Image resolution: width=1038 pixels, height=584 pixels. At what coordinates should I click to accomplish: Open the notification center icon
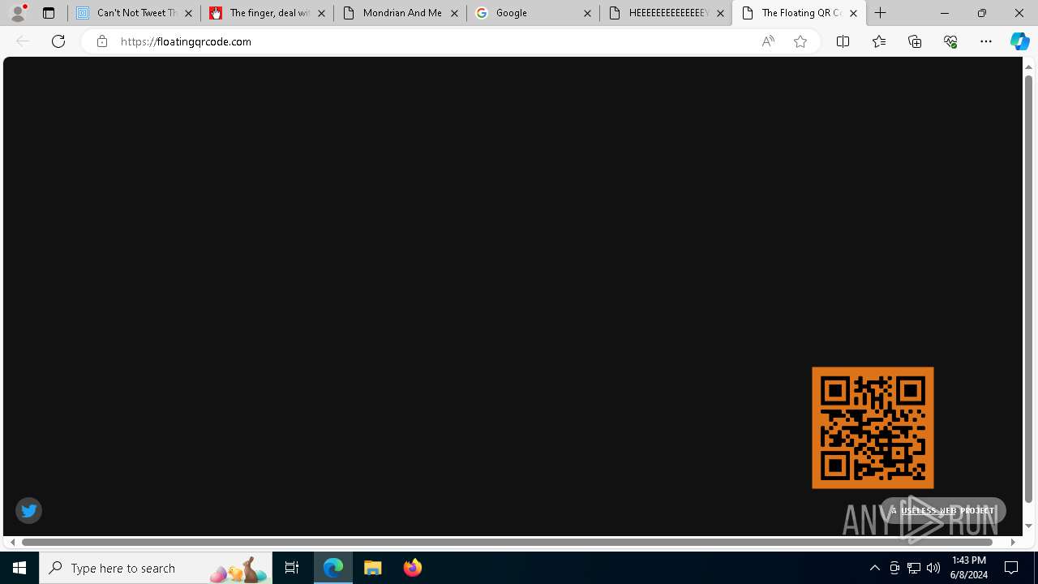[1012, 568]
